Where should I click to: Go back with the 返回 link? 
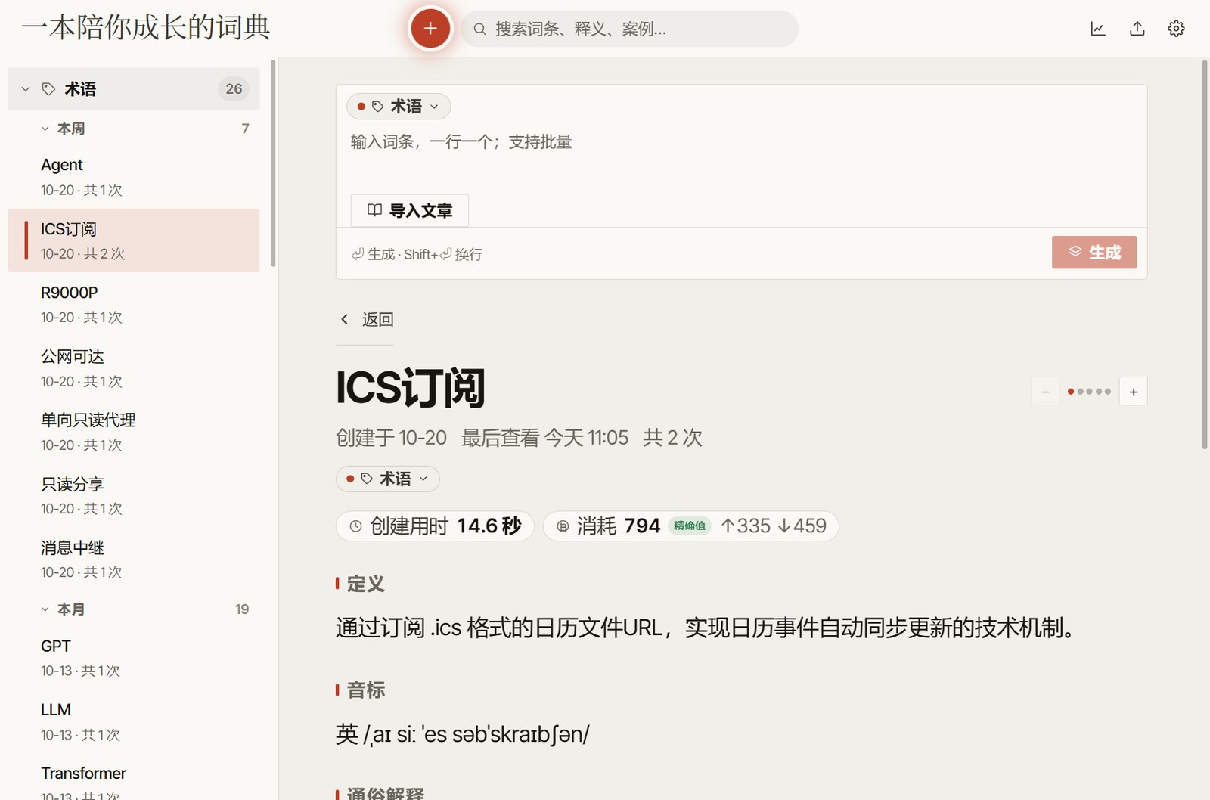point(367,319)
